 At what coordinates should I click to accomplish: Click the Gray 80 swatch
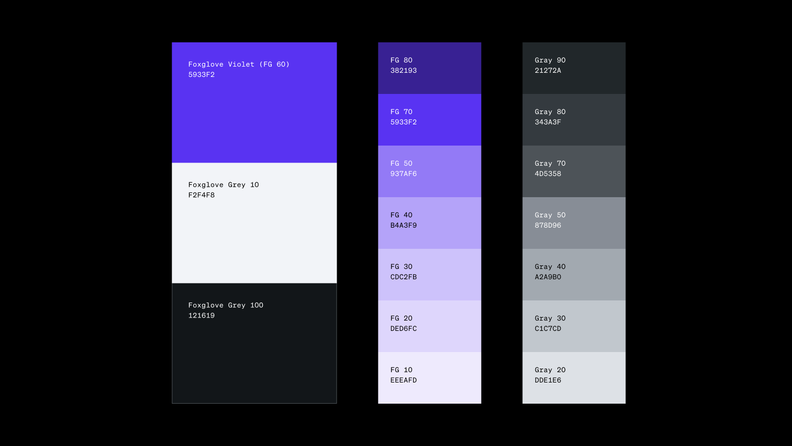pyautogui.click(x=574, y=120)
